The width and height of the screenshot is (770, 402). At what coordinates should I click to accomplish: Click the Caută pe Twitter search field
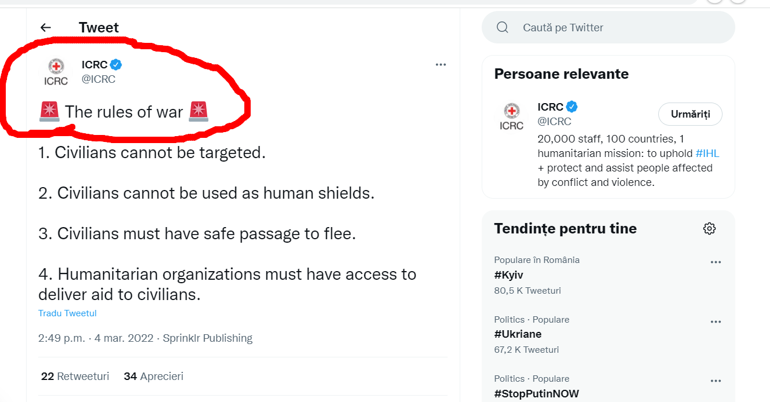(x=608, y=27)
